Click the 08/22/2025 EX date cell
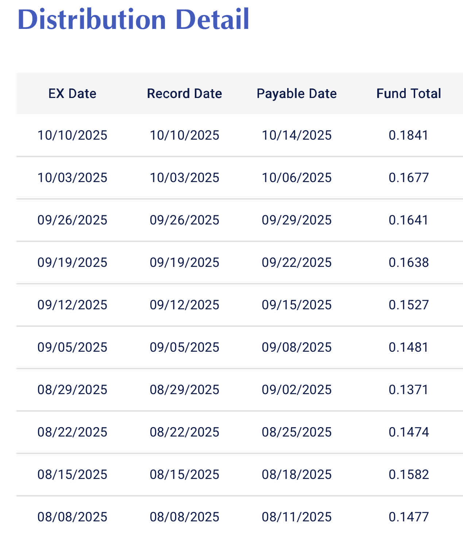Viewport: 463px width, 555px height. [x=72, y=432]
